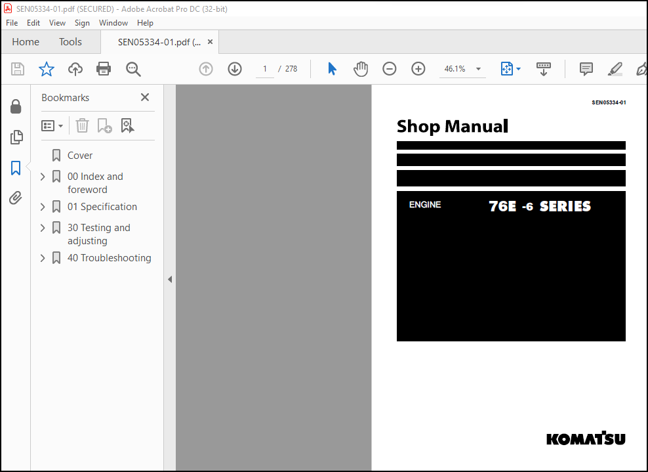Screen dimensions: 648x472
Task: Close the SEN05334-01.pdf tab
Action: [x=210, y=42]
